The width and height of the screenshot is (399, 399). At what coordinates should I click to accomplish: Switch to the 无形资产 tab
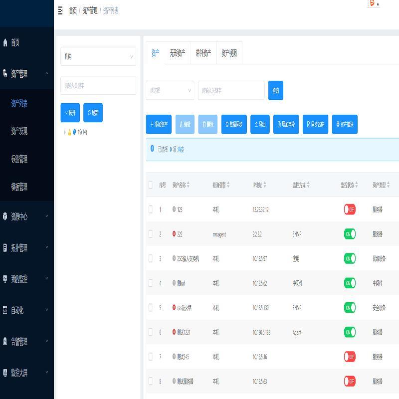177,53
